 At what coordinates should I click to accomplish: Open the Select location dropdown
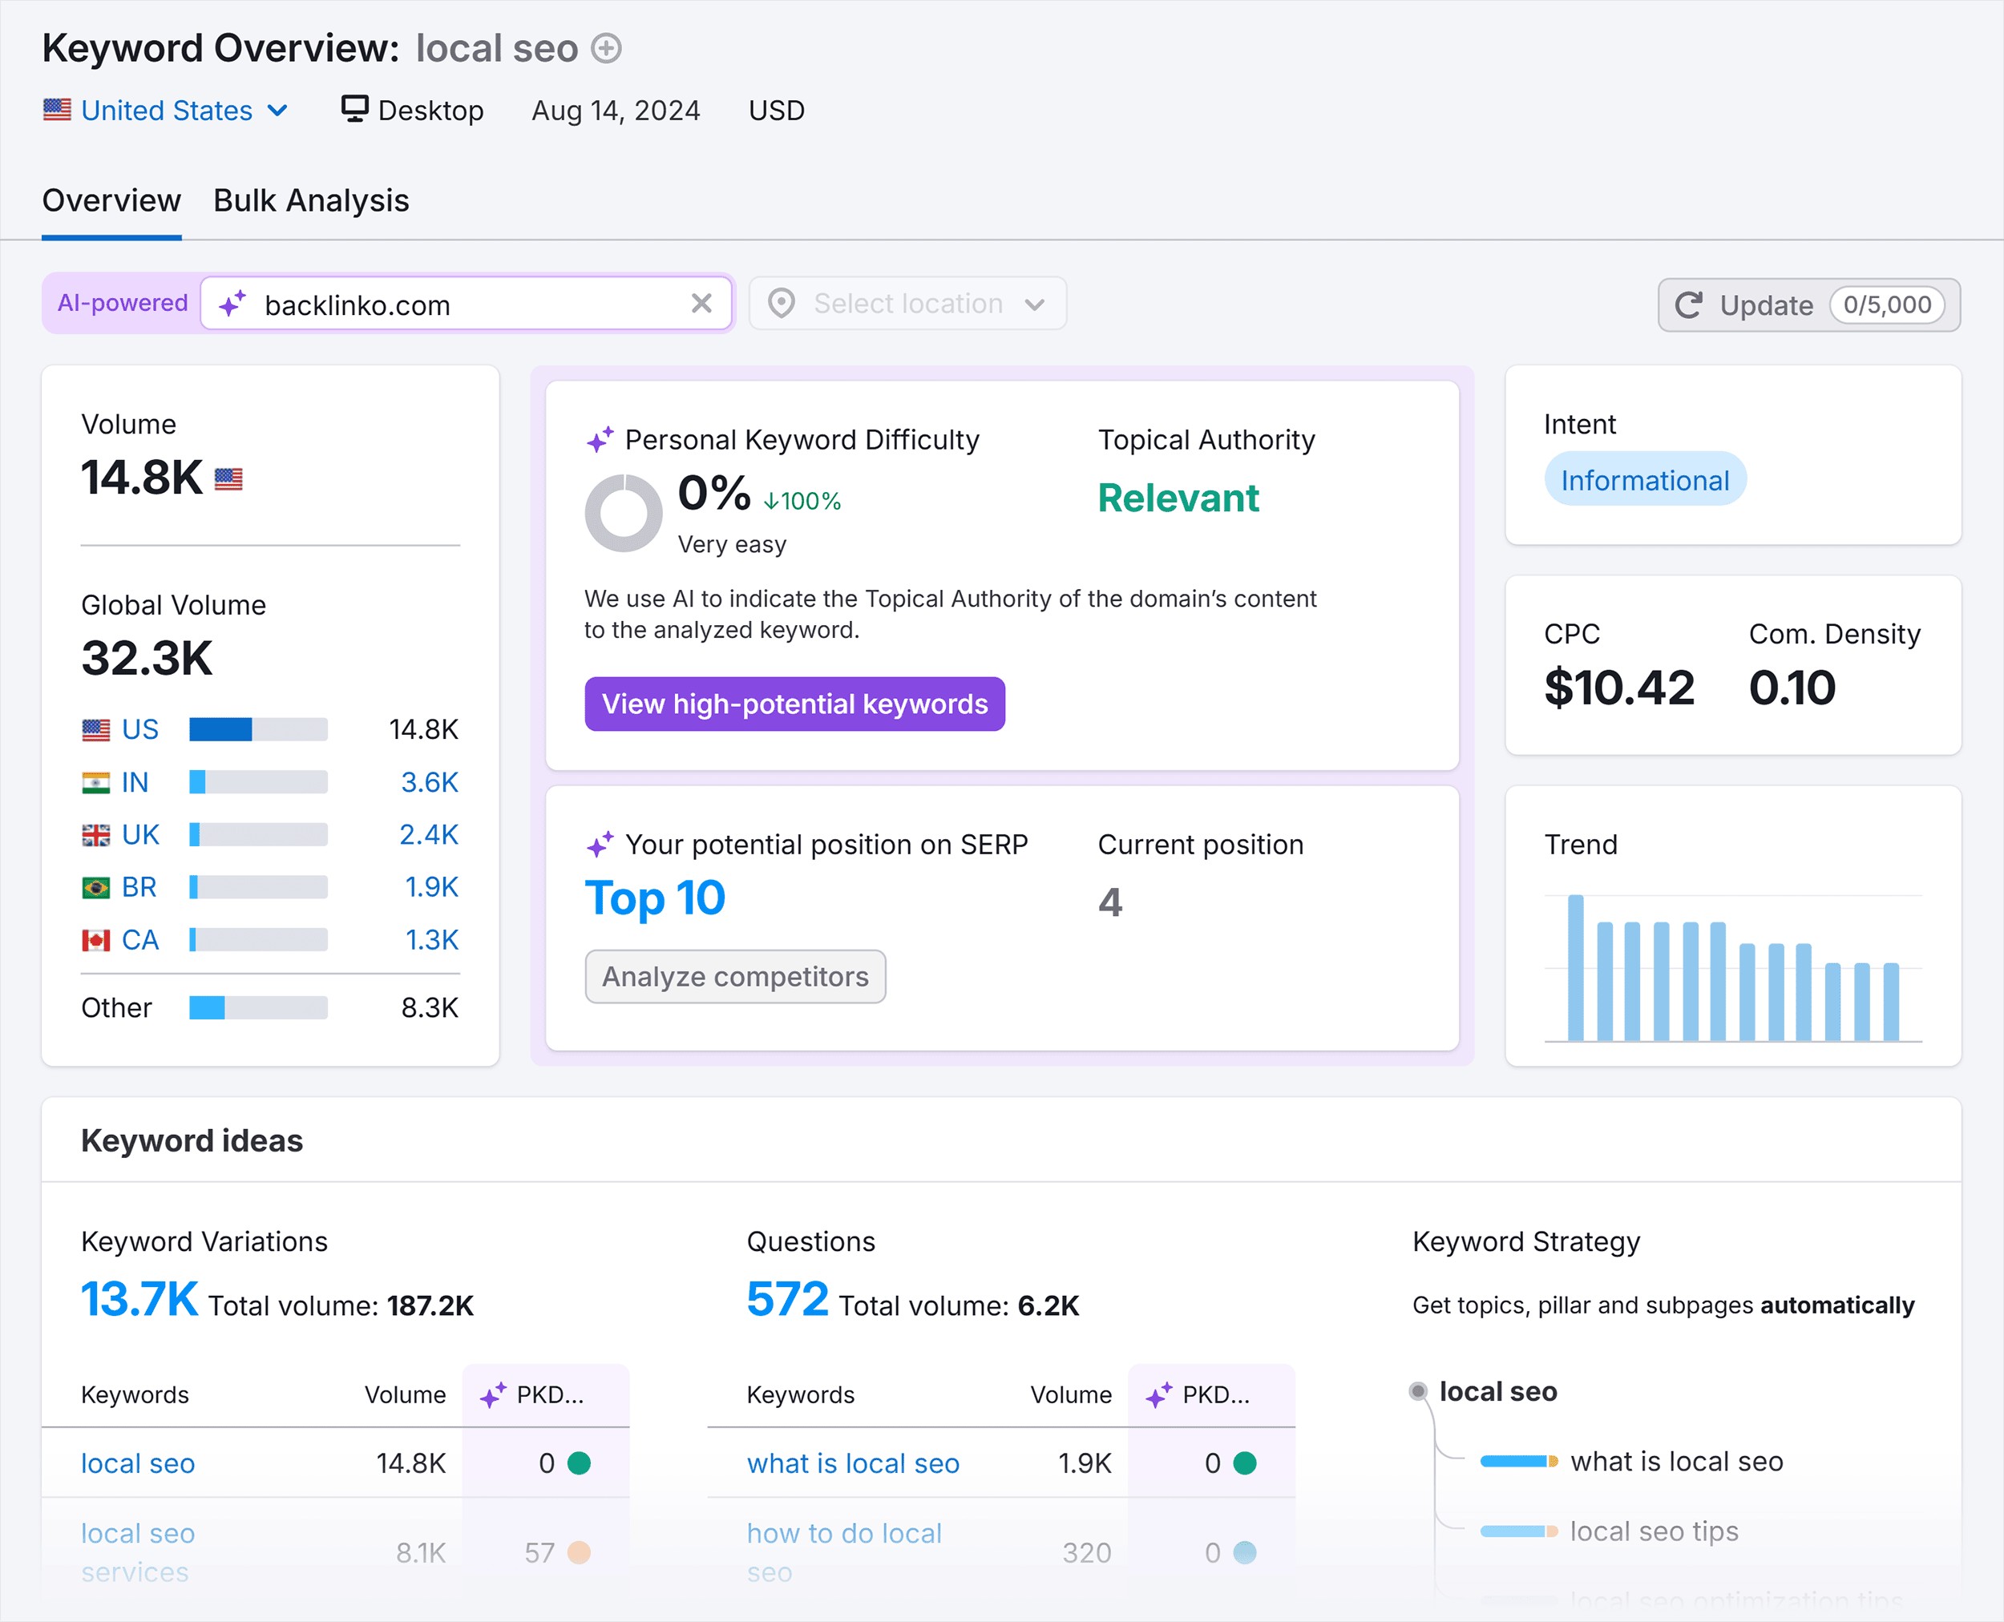[x=907, y=303]
